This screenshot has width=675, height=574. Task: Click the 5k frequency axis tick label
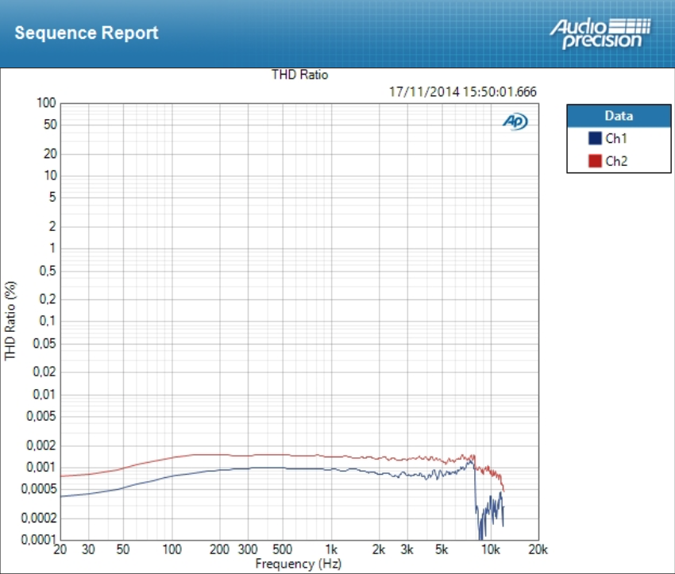442,549
